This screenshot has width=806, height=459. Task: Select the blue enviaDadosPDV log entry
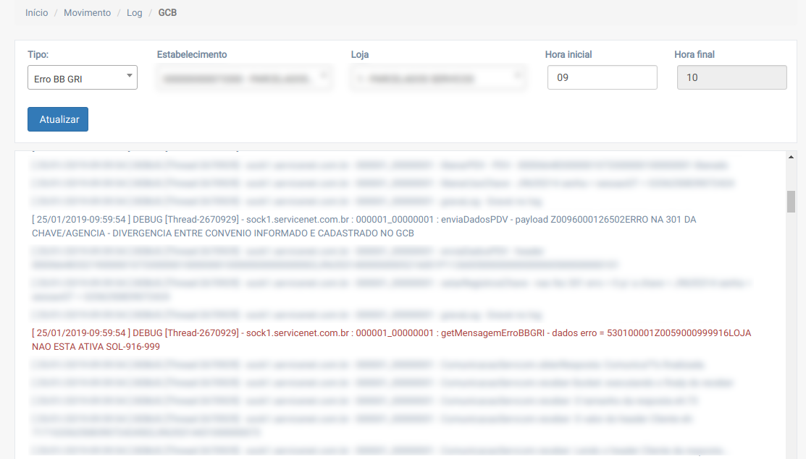(x=364, y=226)
